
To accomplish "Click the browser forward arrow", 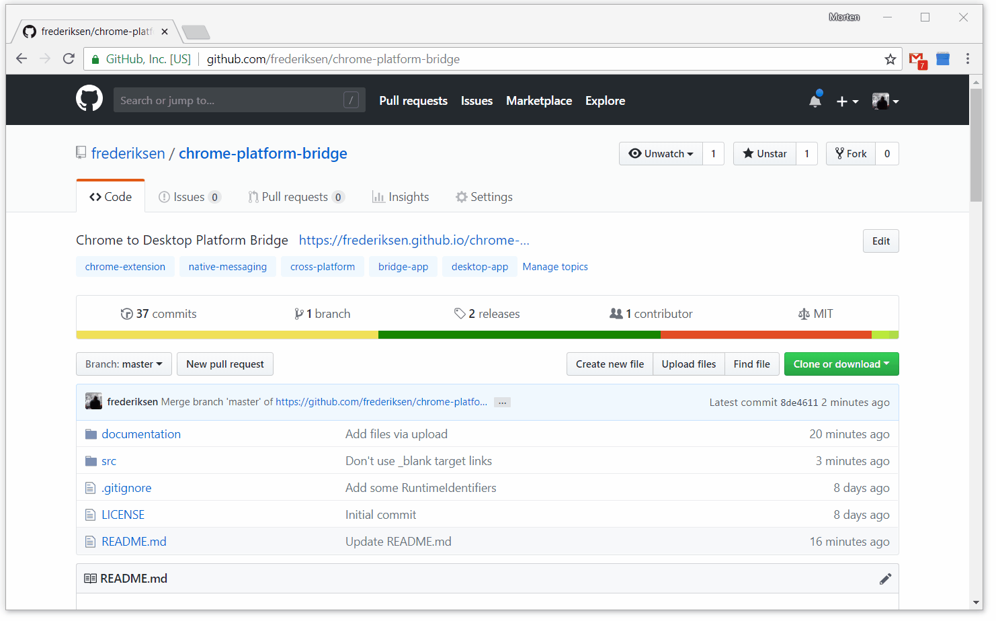I will 45,59.
